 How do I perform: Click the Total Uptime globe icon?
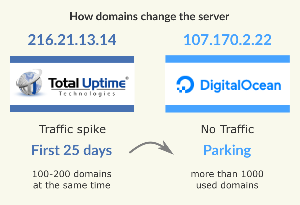[x=29, y=82]
